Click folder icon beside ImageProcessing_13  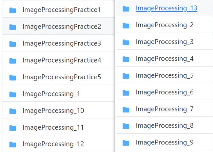pos(126,9)
